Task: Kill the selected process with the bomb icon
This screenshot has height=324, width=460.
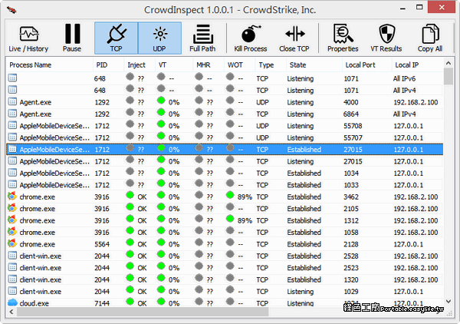Action: click(251, 38)
